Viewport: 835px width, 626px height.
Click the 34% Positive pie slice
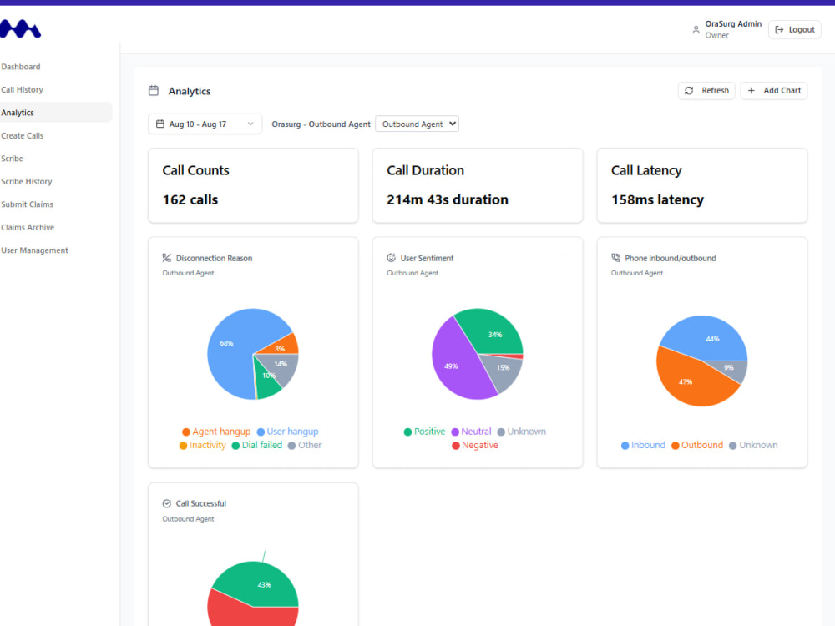[493, 333]
